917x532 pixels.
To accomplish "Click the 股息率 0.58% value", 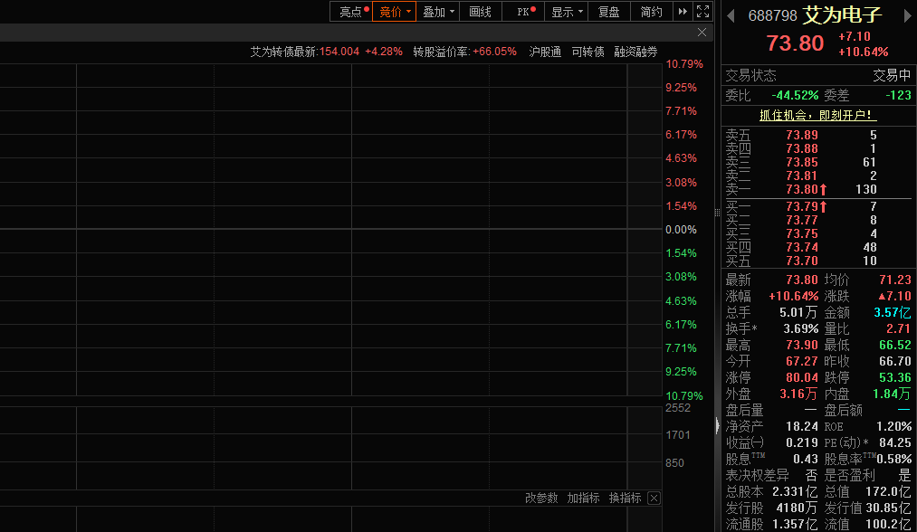I will click(893, 460).
